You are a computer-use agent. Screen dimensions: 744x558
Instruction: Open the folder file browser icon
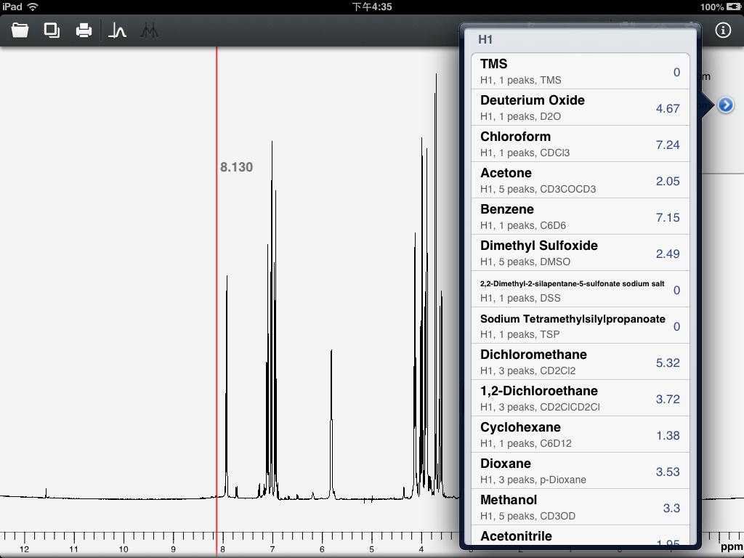20,31
